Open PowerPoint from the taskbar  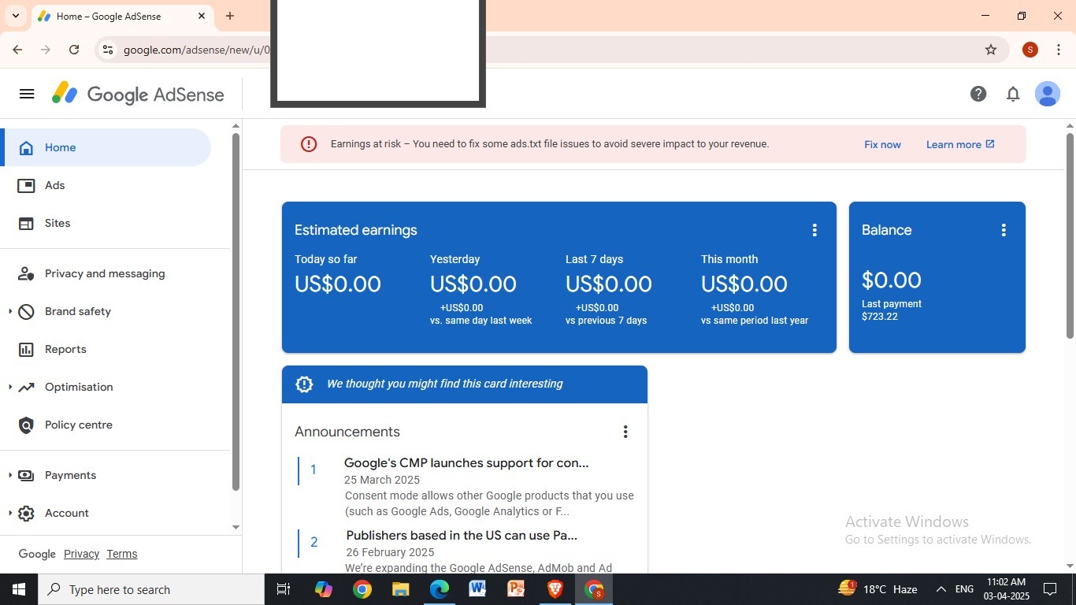[x=516, y=589]
